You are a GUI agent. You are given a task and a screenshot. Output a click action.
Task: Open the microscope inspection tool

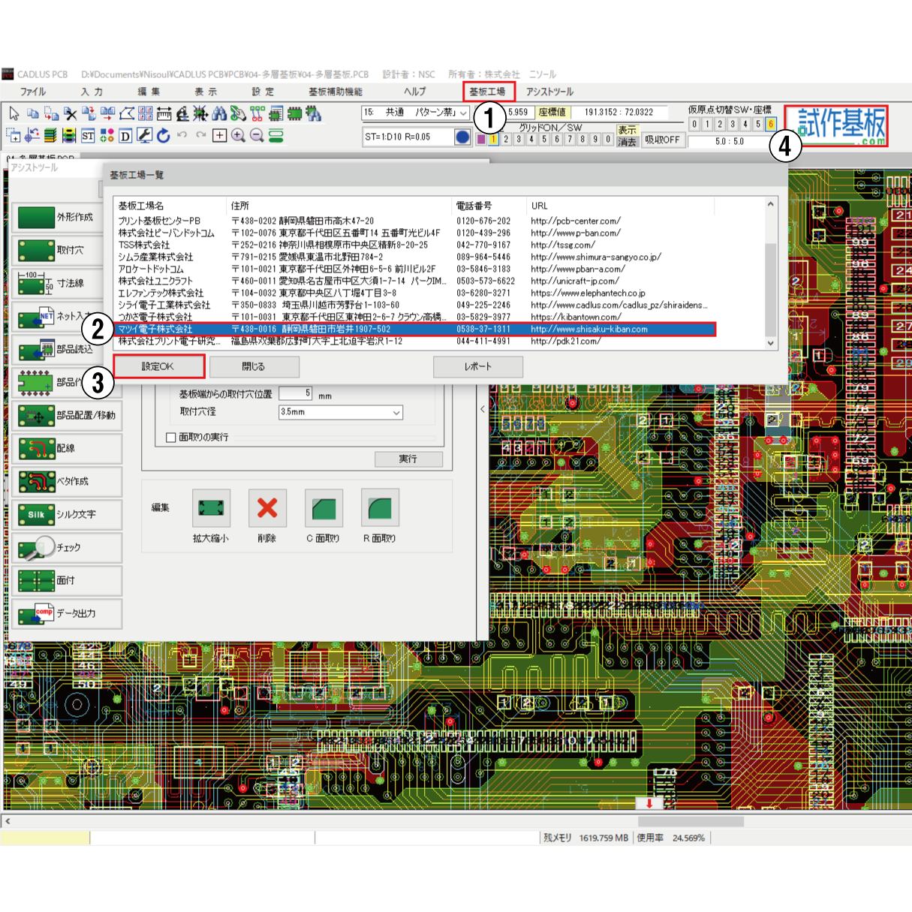pyautogui.click(x=182, y=113)
